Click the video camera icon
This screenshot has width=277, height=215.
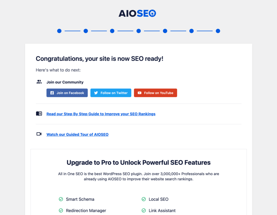(39, 134)
